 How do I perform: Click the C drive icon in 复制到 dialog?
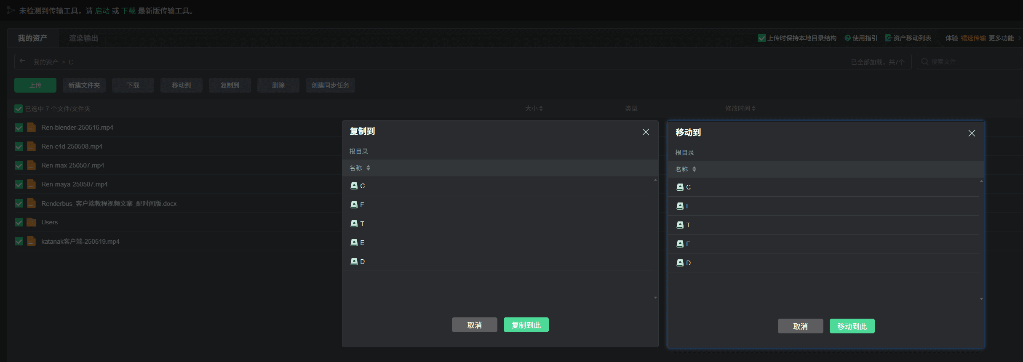(354, 186)
